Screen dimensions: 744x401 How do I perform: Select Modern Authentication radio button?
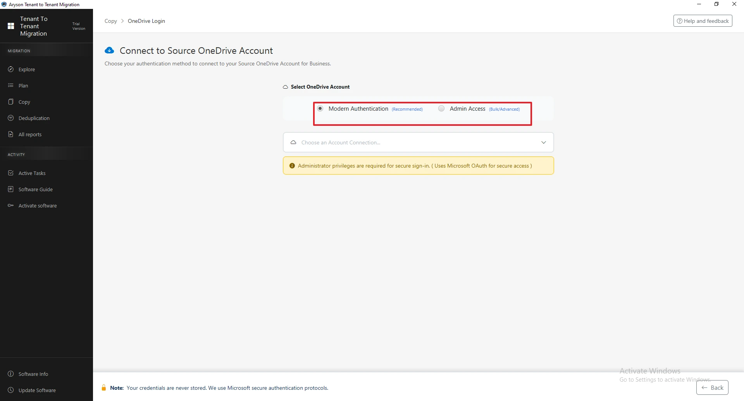(320, 108)
